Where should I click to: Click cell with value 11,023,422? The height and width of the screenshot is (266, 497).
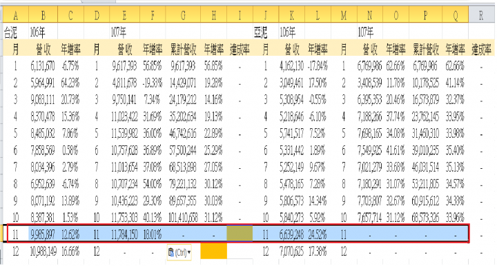pyautogui.click(x=124, y=116)
